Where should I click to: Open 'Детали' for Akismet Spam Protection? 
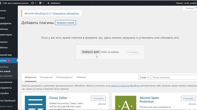coord(192,104)
